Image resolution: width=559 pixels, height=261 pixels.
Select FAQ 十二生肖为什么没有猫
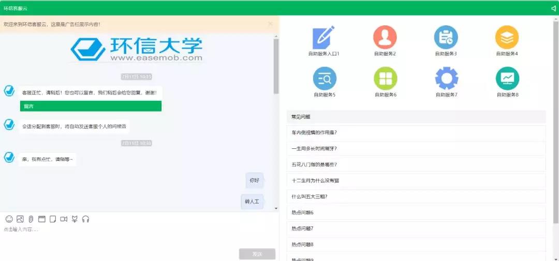(x=416, y=180)
